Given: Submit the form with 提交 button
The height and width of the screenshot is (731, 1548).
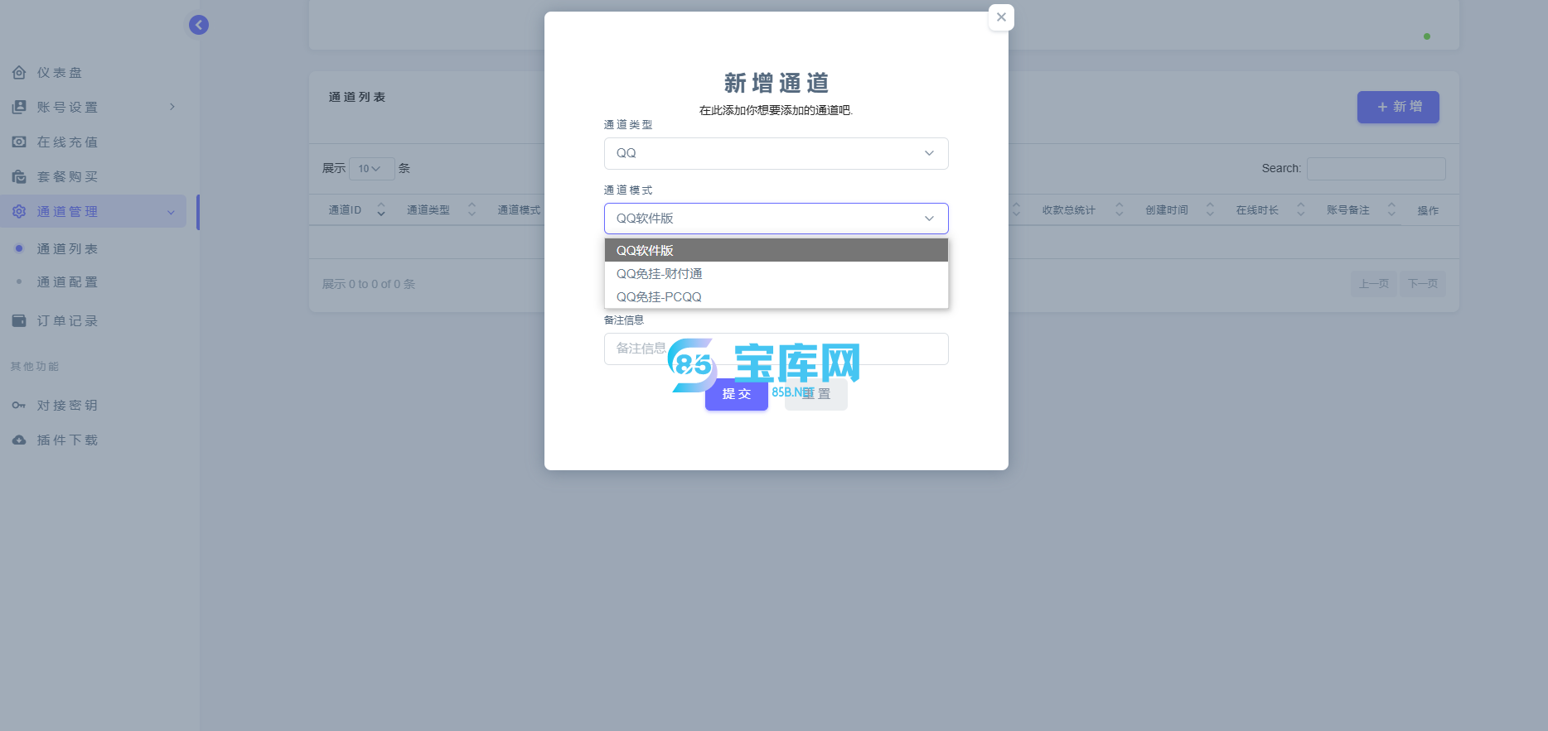Looking at the screenshot, I should point(736,394).
